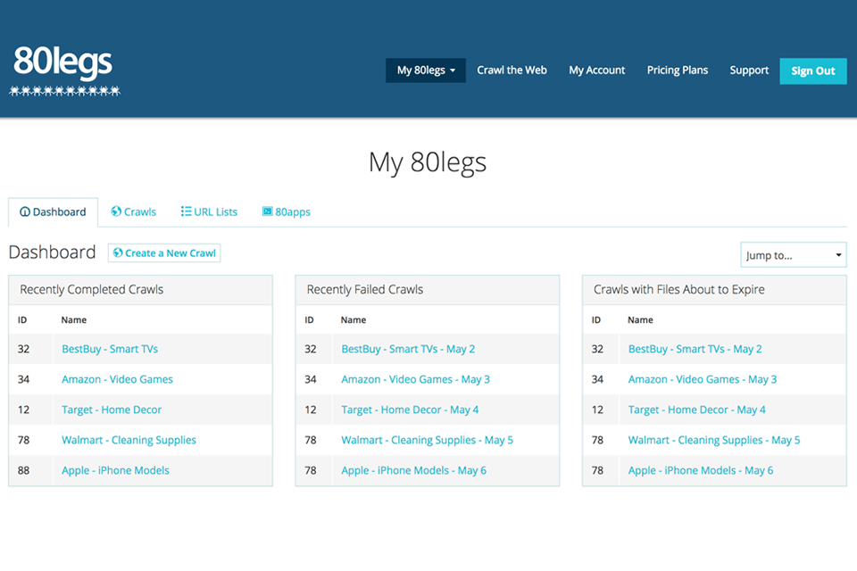The width and height of the screenshot is (857, 571).
Task: Switch to the 80apps tab
Action: click(287, 212)
